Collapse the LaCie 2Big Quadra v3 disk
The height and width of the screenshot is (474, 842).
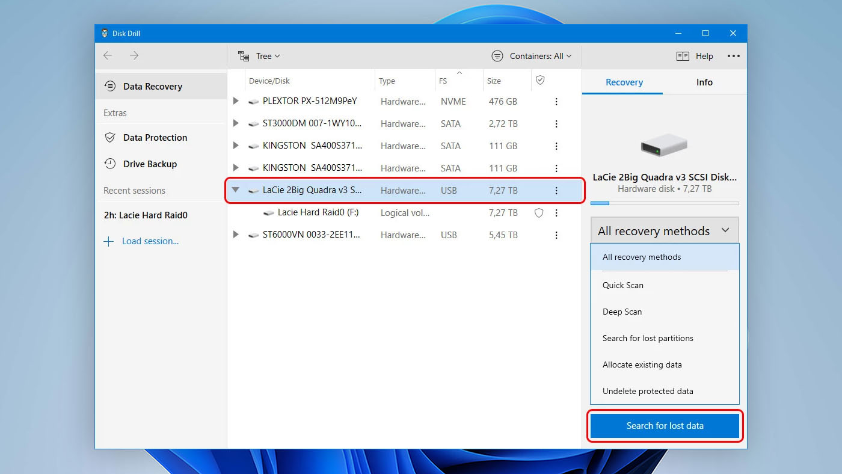pyautogui.click(x=236, y=190)
